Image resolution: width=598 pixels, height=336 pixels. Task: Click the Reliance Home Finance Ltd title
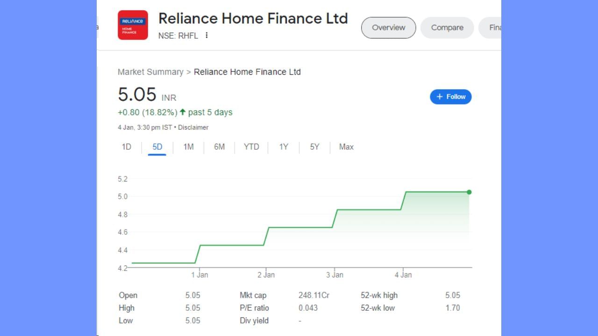(x=253, y=18)
